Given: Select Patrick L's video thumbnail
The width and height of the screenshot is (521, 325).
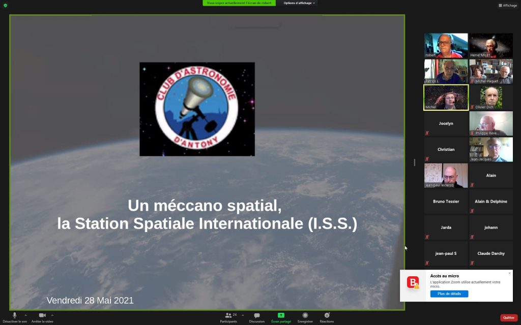Looking at the screenshot, I should point(446,71).
